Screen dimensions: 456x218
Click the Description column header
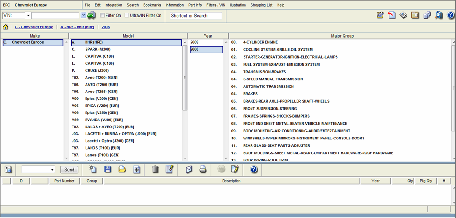[x=231, y=181]
